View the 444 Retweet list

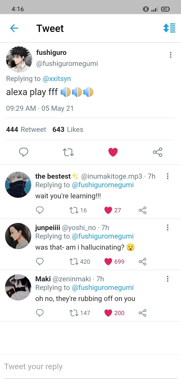click(x=26, y=129)
